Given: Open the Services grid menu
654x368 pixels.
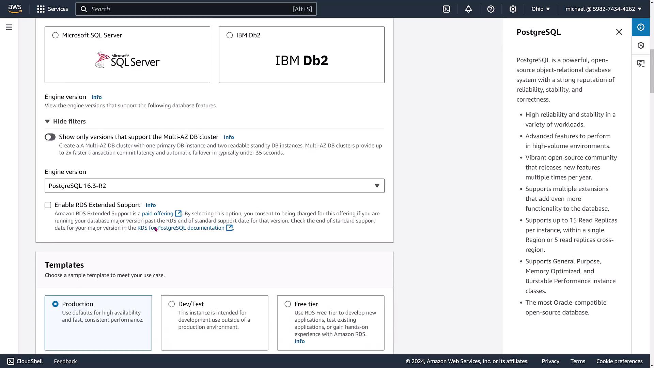Looking at the screenshot, I should (x=52, y=9).
